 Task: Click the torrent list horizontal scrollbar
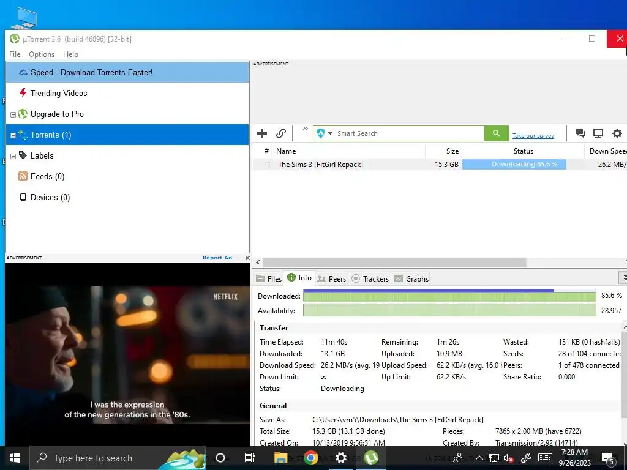click(x=395, y=262)
